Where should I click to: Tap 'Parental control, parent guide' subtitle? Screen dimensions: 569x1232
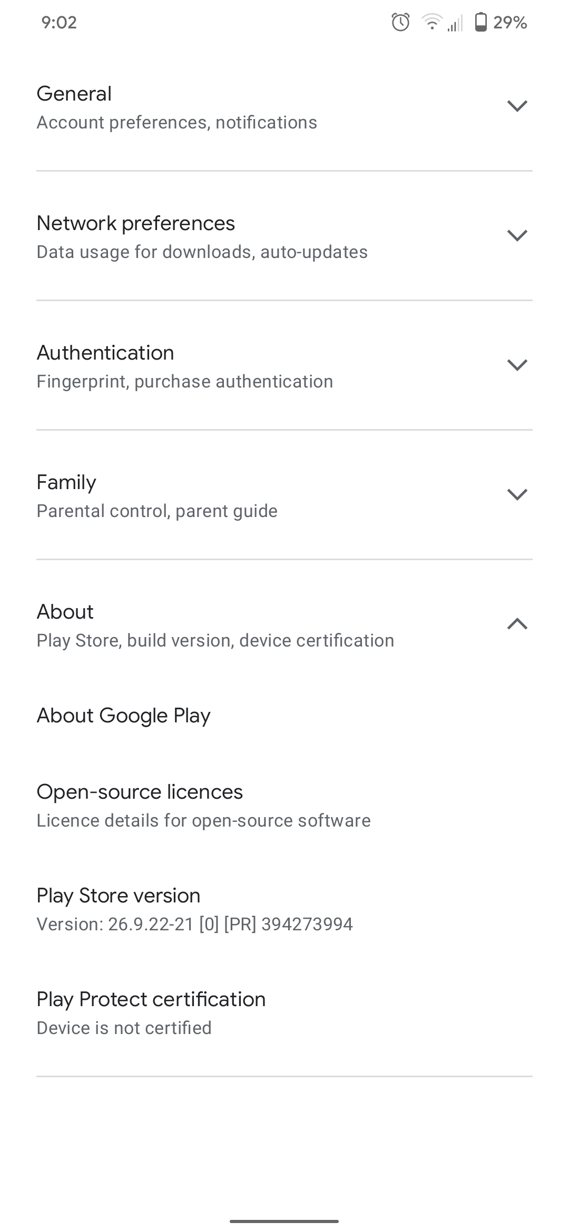click(x=157, y=510)
